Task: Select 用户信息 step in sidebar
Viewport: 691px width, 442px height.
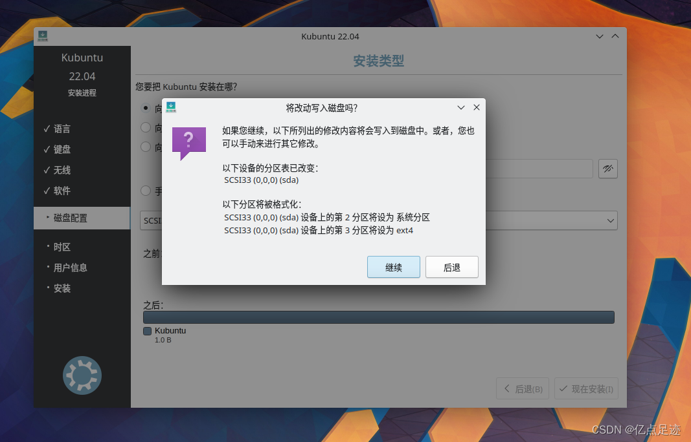Action: tap(70, 268)
